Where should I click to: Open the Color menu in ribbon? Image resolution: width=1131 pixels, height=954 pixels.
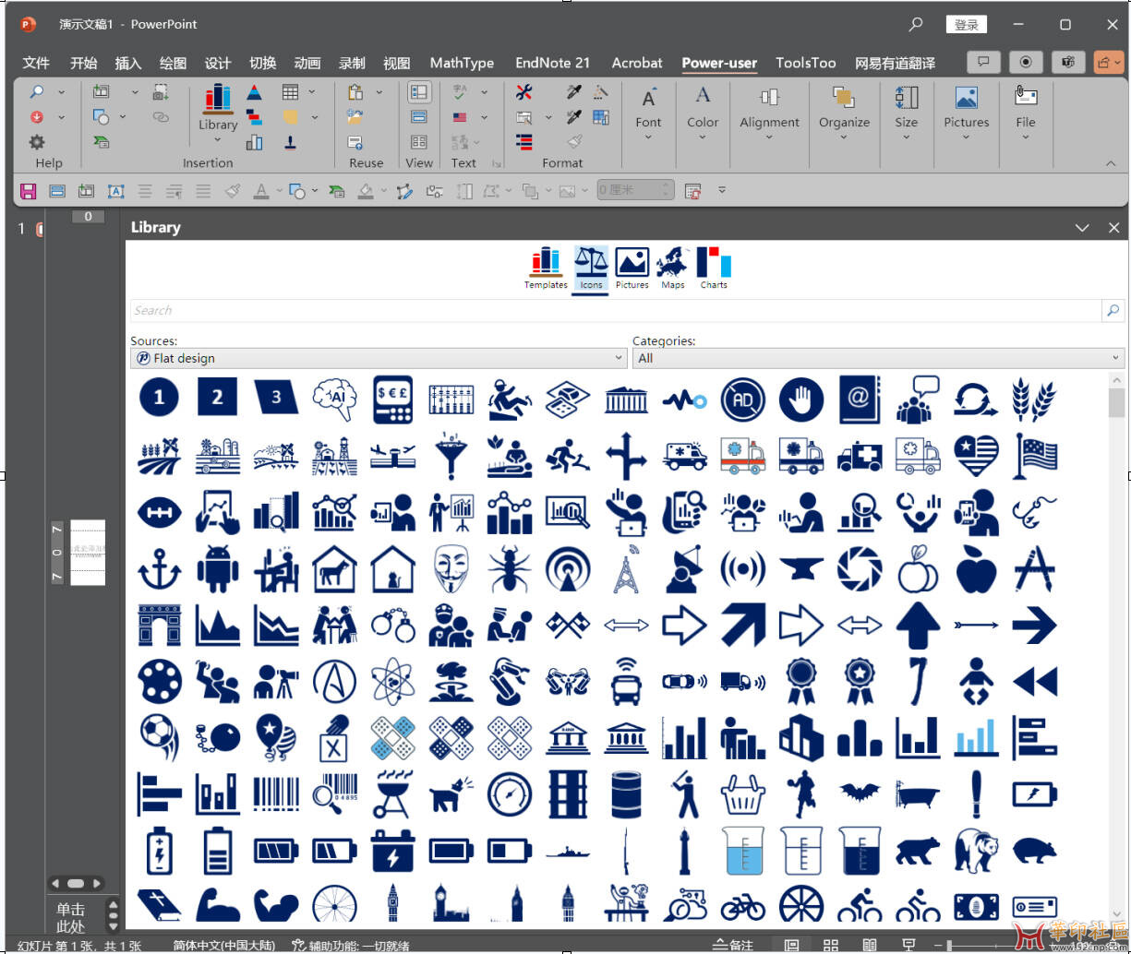703,113
